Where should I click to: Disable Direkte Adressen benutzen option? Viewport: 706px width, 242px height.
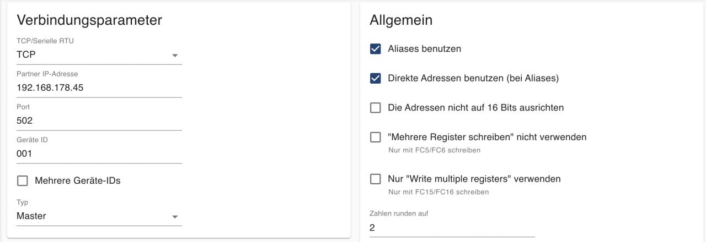coord(376,79)
